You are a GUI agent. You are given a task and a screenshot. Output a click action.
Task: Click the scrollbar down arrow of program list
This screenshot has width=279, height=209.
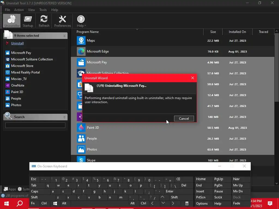pyautogui.click(x=277, y=183)
